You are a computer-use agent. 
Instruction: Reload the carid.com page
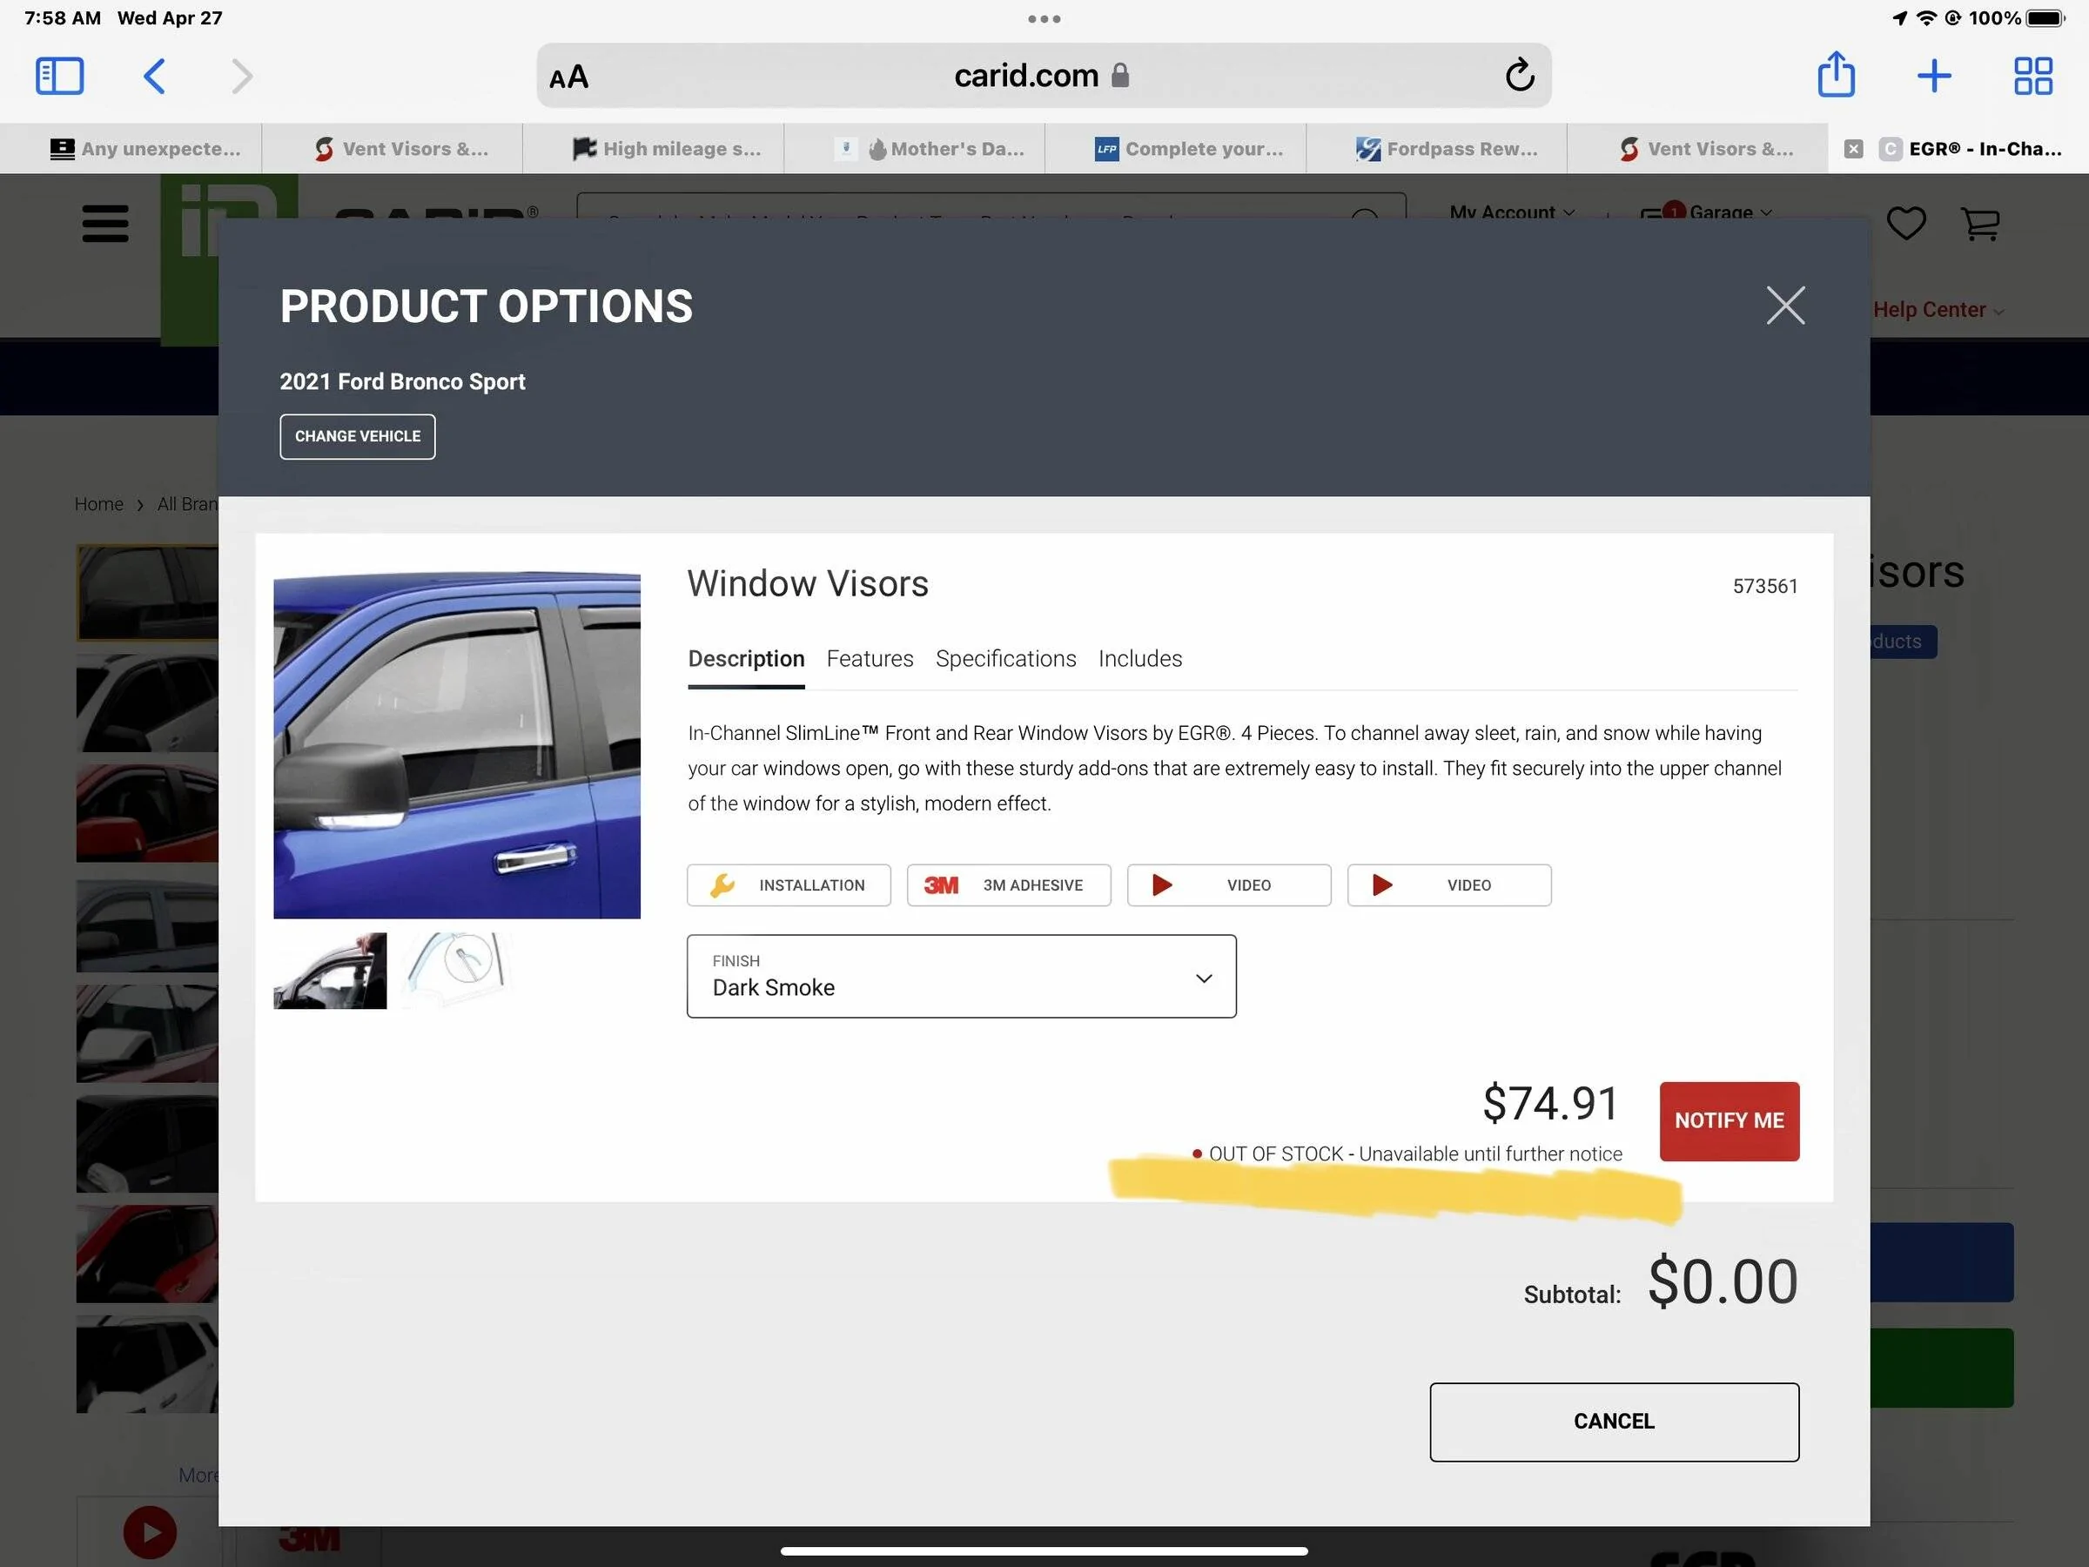tap(1519, 76)
